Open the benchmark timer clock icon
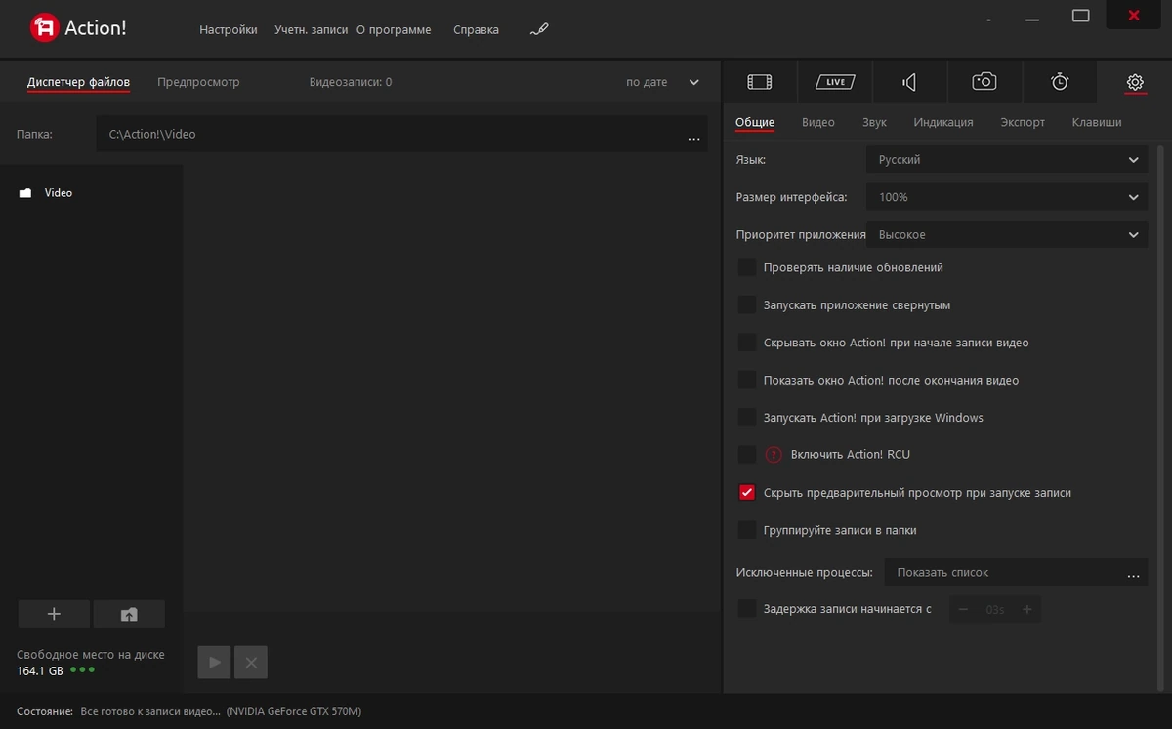The width and height of the screenshot is (1172, 729). pyautogui.click(x=1060, y=82)
